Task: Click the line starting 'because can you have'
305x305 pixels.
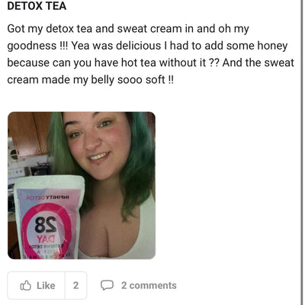Action: click(150, 63)
